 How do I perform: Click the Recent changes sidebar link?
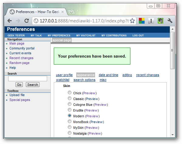pos(21,58)
